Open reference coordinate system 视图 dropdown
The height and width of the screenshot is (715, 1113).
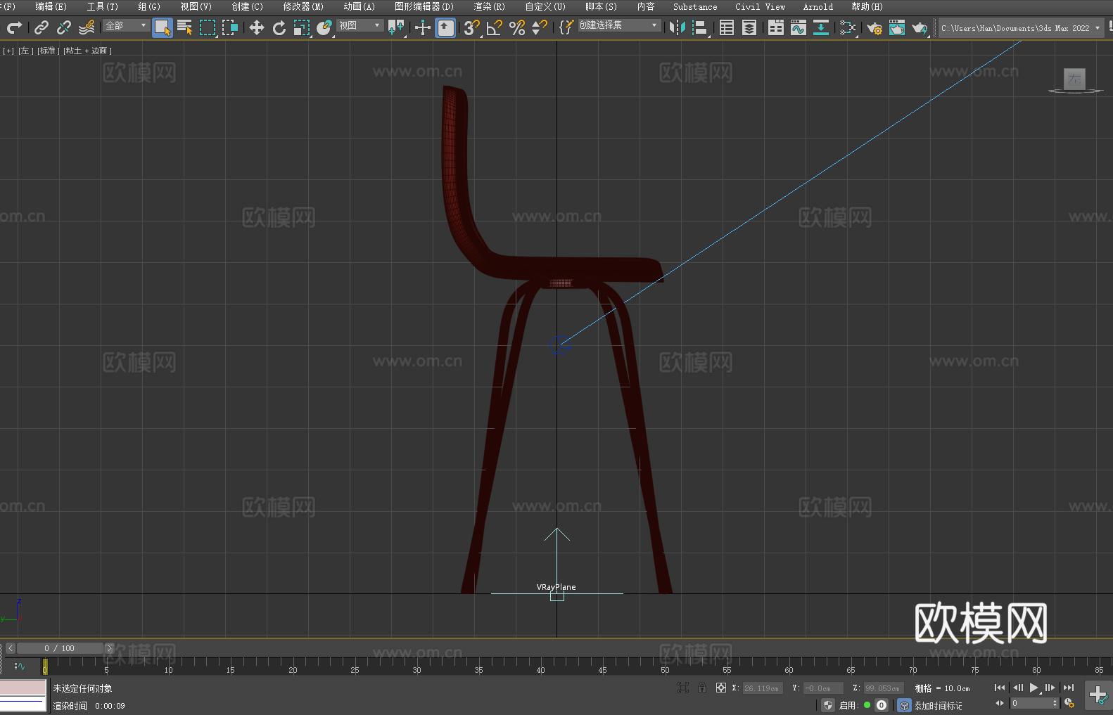[x=360, y=25]
